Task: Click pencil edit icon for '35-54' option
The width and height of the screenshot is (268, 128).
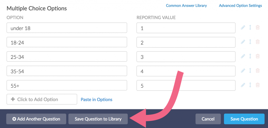Action: [243, 71]
